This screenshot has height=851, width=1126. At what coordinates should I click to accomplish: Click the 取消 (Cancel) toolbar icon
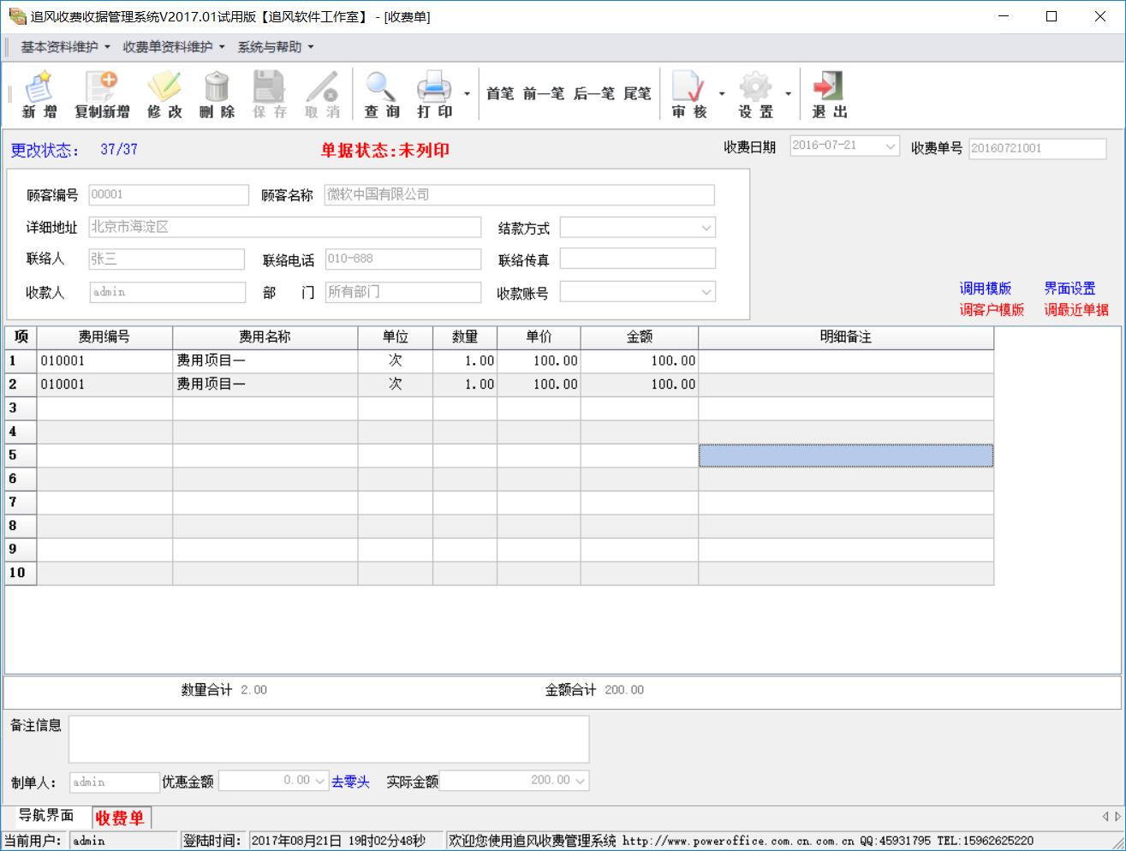click(322, 94)
